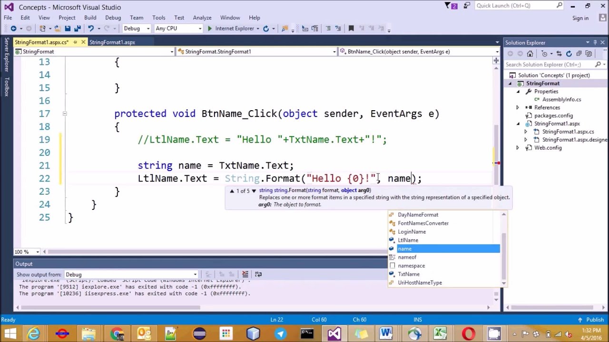
Task: Toggle word wrap in Output panel
Action: point(258,274)
